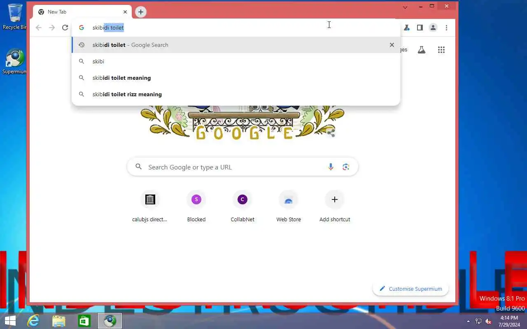
Task: Open Search Labs flask icon on page
Action: [422, 50]
